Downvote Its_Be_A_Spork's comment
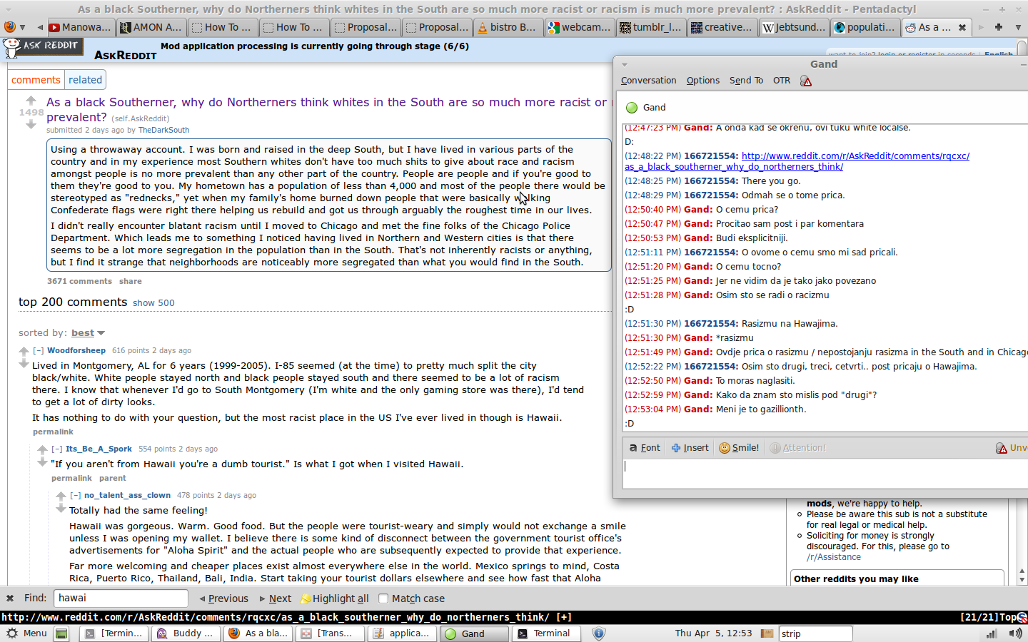The image size is (1028, 642). [42, 462]
